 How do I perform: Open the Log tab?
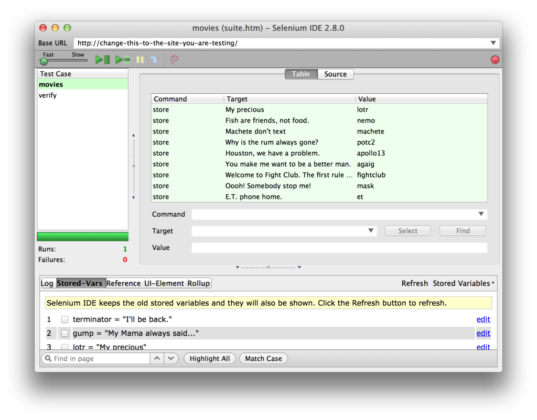pyautogui.click(x=47, y=283)
